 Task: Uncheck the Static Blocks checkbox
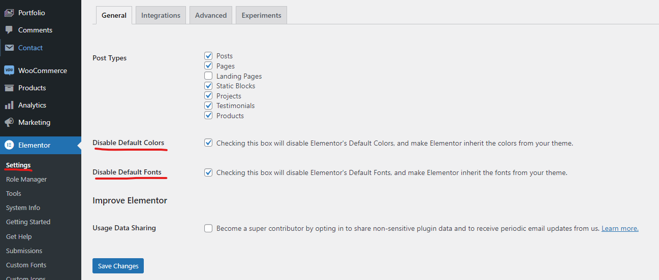pyautogui.click(x=208, y=86)
